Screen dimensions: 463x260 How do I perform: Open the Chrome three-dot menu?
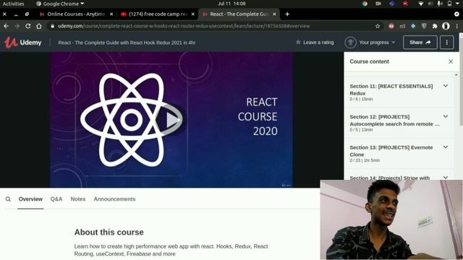[456, 26]
